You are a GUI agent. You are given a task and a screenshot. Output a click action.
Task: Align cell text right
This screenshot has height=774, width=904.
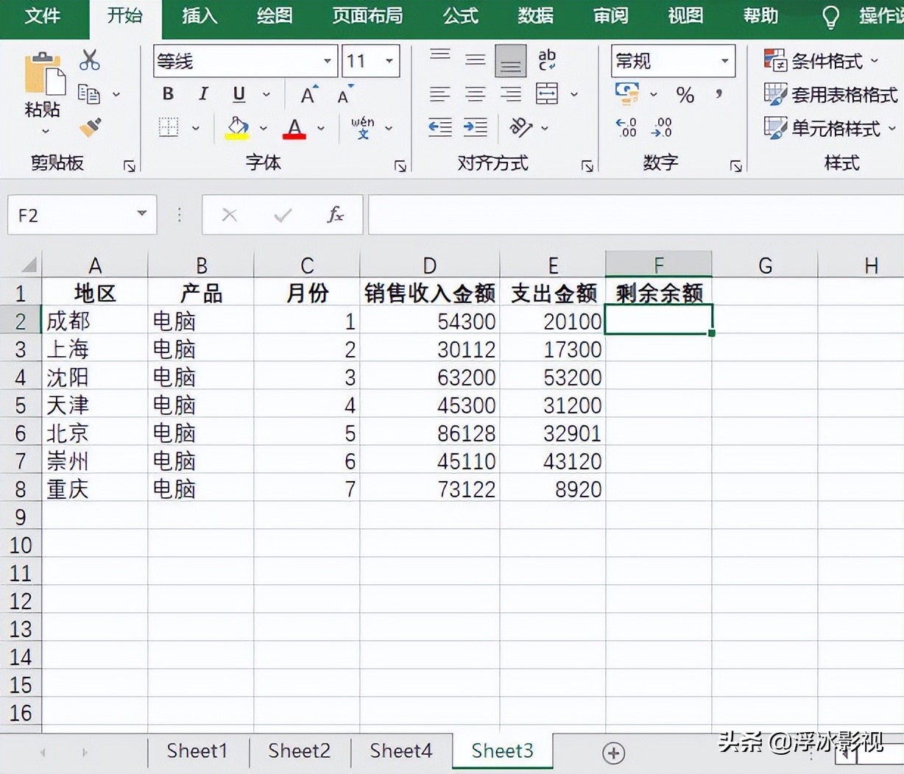(511, 94)
